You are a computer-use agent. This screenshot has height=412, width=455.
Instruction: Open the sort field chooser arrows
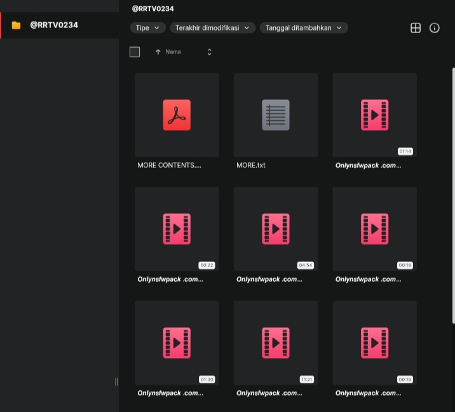click(209, 52)
